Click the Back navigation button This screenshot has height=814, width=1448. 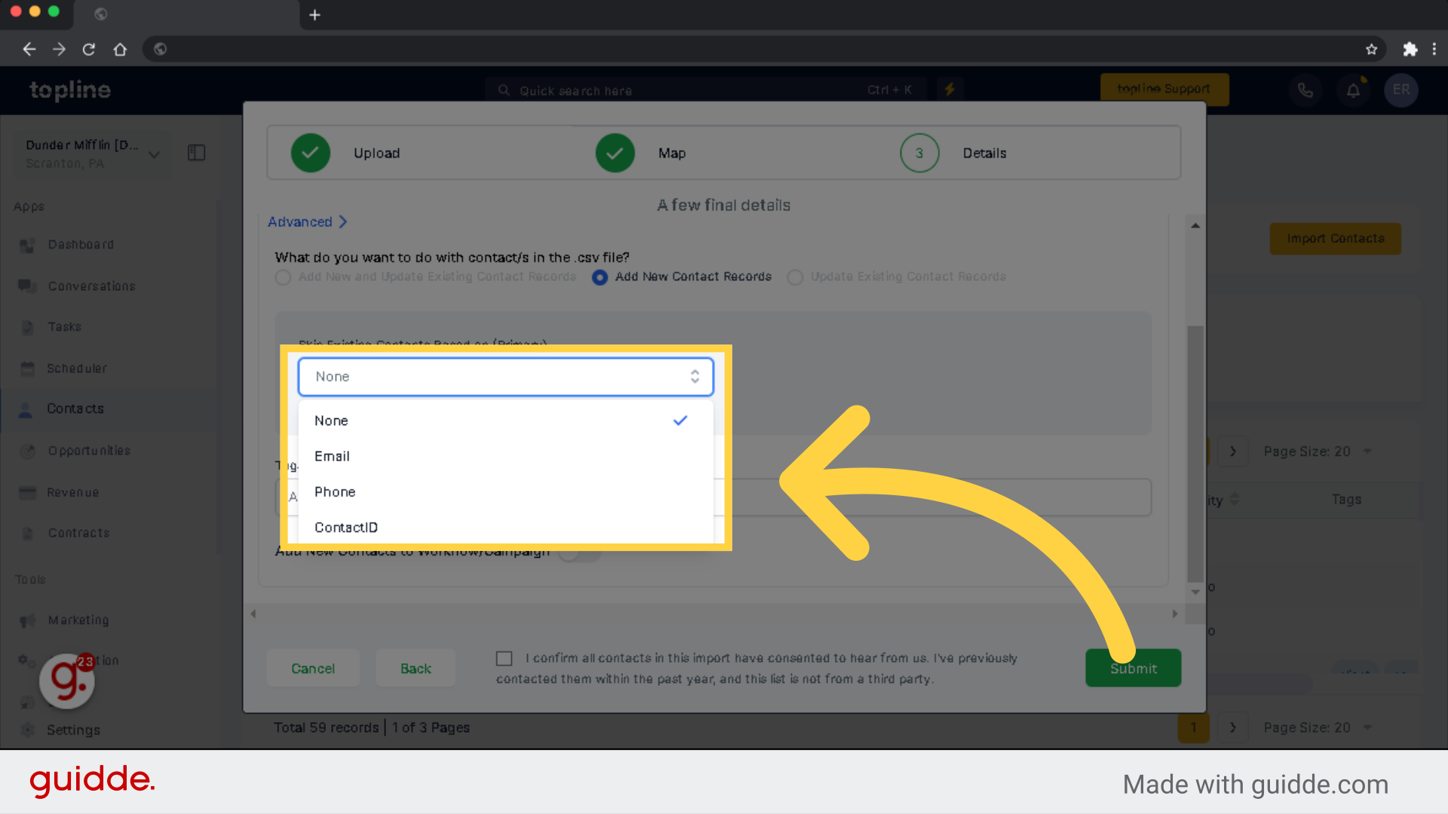click(x=414, y=668)
